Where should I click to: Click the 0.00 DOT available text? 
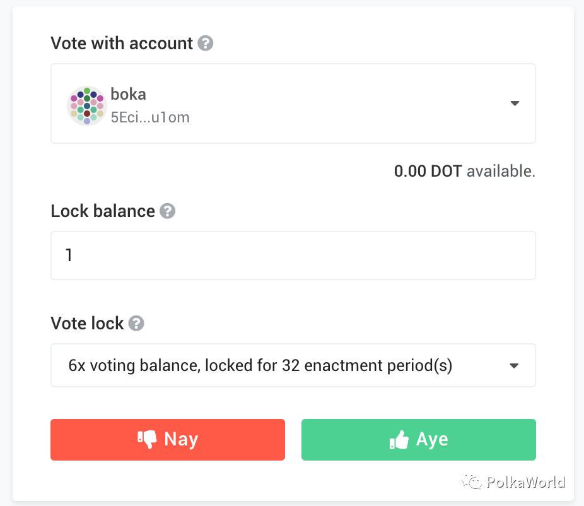coord(464,171)
